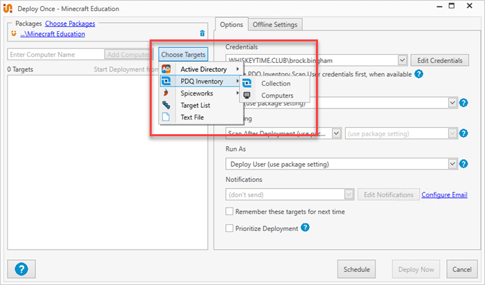
Task: Click the Edit Notifications button
Action: tap(389, 194)
